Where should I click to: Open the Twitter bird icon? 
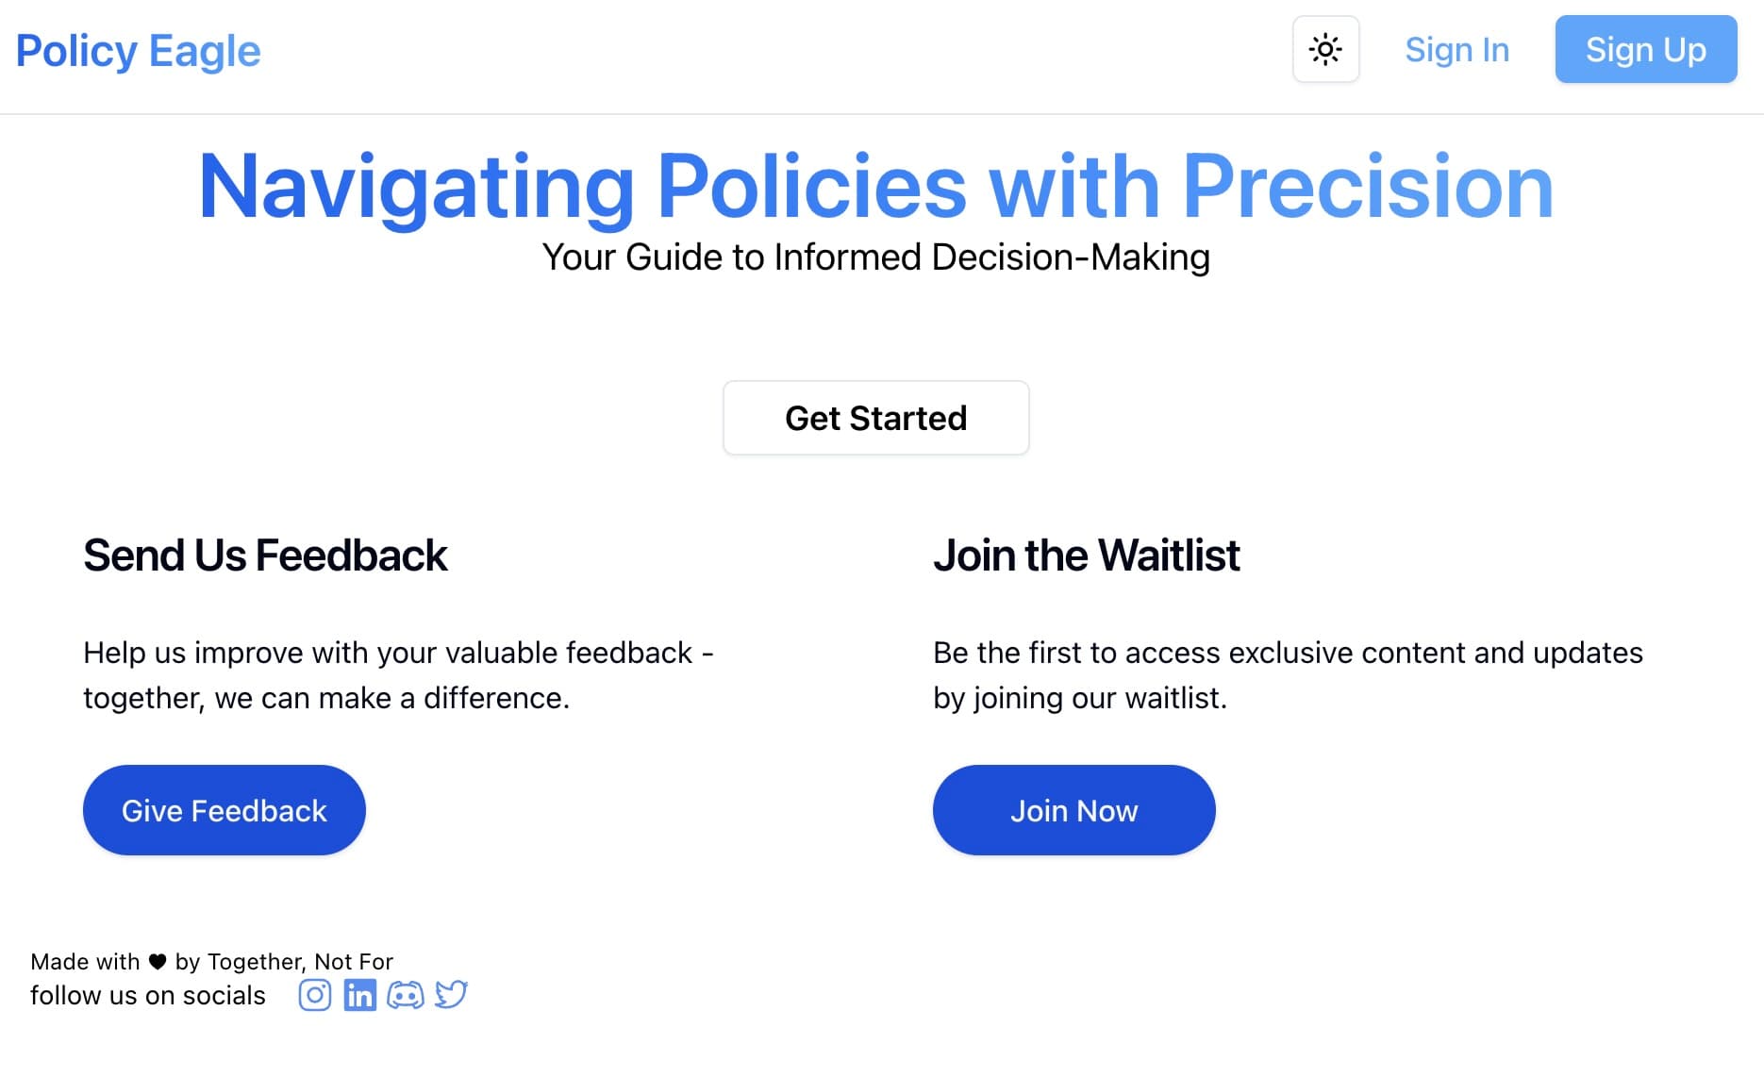coord(451,995)
